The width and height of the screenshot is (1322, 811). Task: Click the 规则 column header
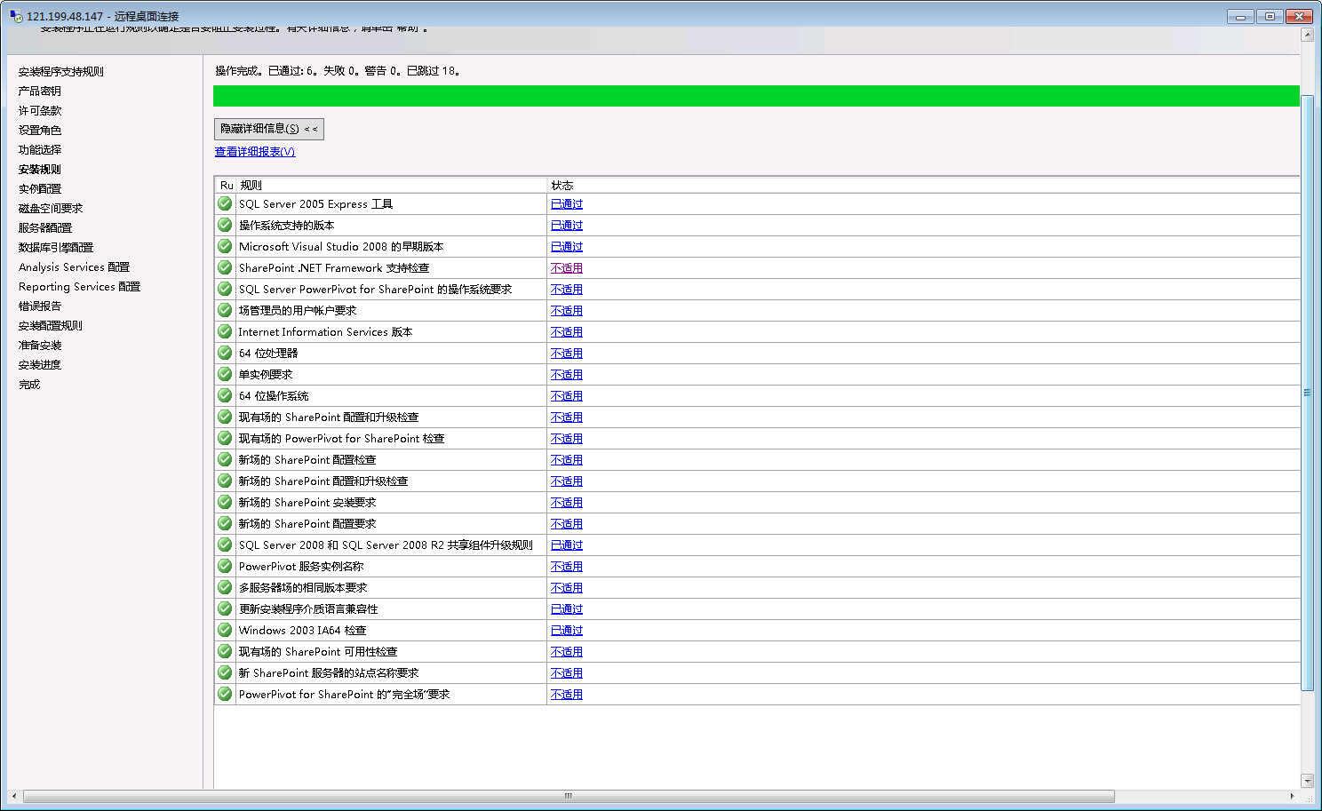tap(391, 186)
